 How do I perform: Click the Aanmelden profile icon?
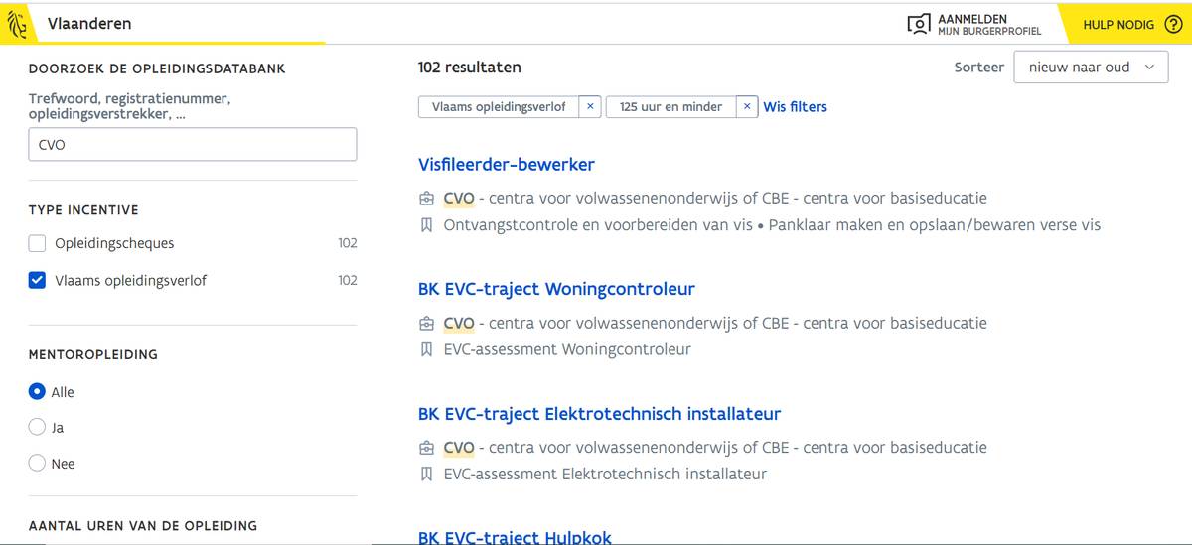click(920, 24)
